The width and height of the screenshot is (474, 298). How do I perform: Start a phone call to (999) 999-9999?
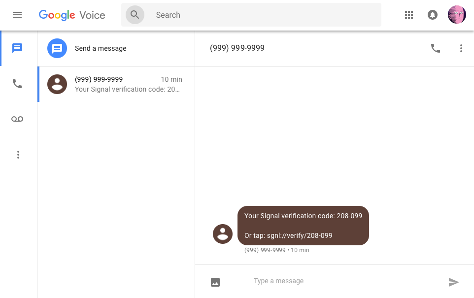pos(436,48)
